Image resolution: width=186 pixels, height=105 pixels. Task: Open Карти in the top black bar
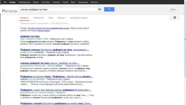pos(36,2)
